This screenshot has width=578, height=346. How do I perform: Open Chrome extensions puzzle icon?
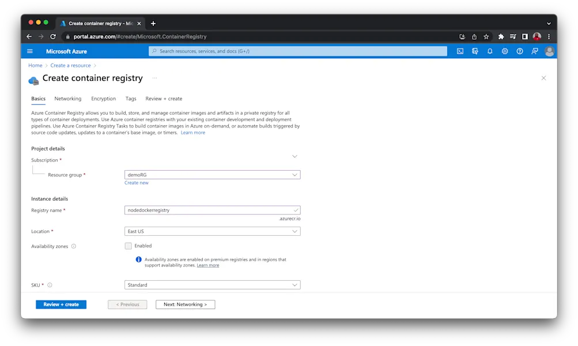[x=501, y=36]
